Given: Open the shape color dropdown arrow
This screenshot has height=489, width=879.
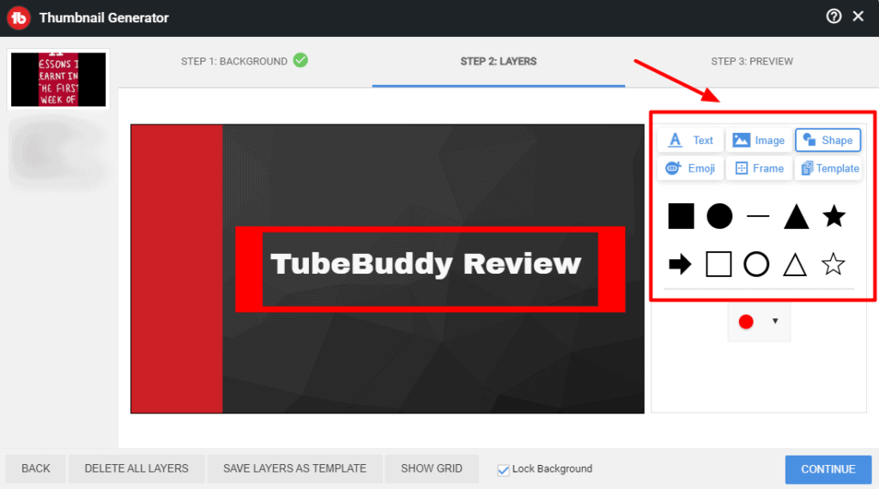Looking at the screenshot, I should pyautogui.click(x=775, y=322).
